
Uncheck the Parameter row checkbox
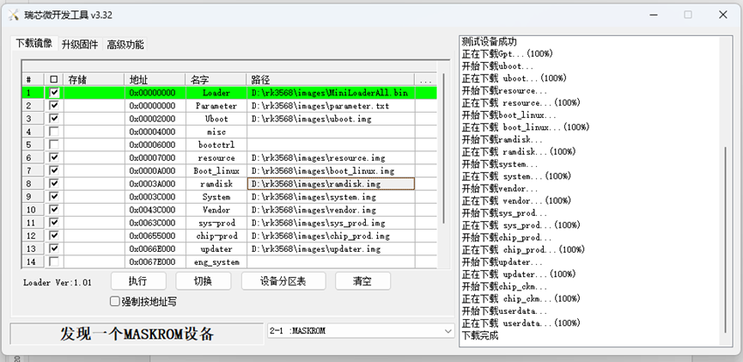coord(54,105)
